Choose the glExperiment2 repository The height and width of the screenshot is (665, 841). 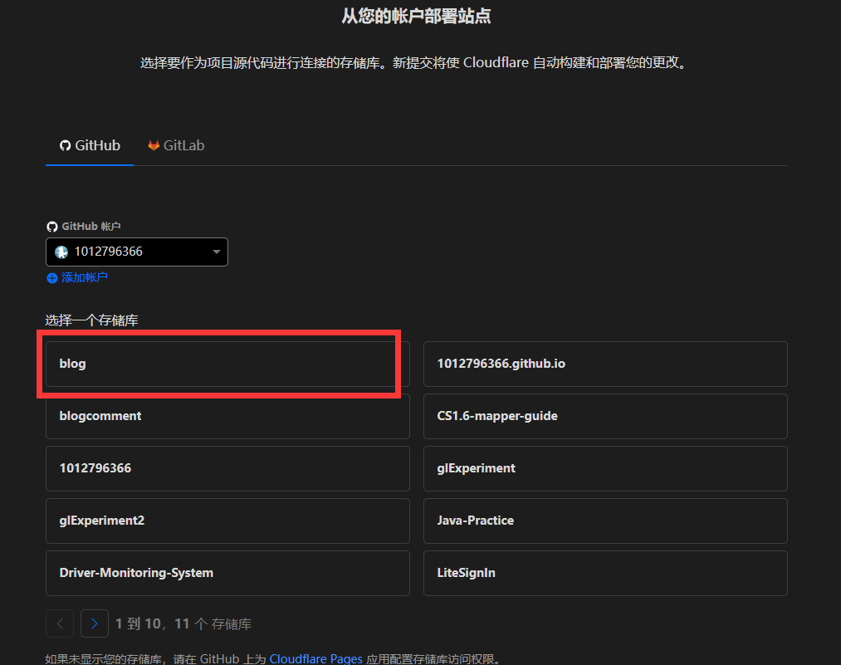click(x=227, y=521)
